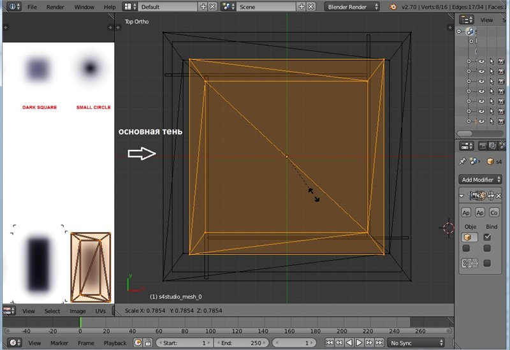
Task: Click the add new screen layout plus icon
Action: pyautogui.click(x=203, y=6)
